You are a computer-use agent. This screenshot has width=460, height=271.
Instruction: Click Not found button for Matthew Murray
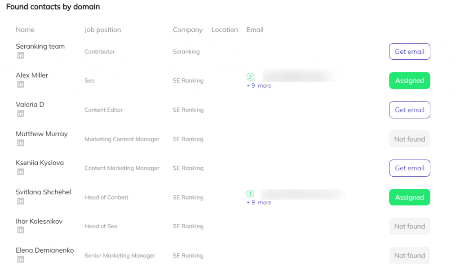[410, 139]
